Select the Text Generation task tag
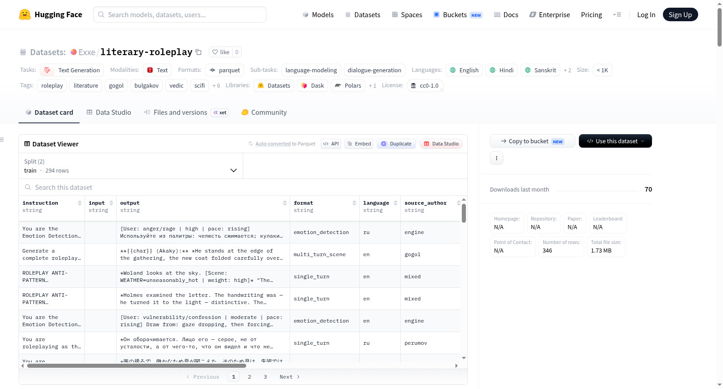The image size is (723, 389). tap(72, 70)
